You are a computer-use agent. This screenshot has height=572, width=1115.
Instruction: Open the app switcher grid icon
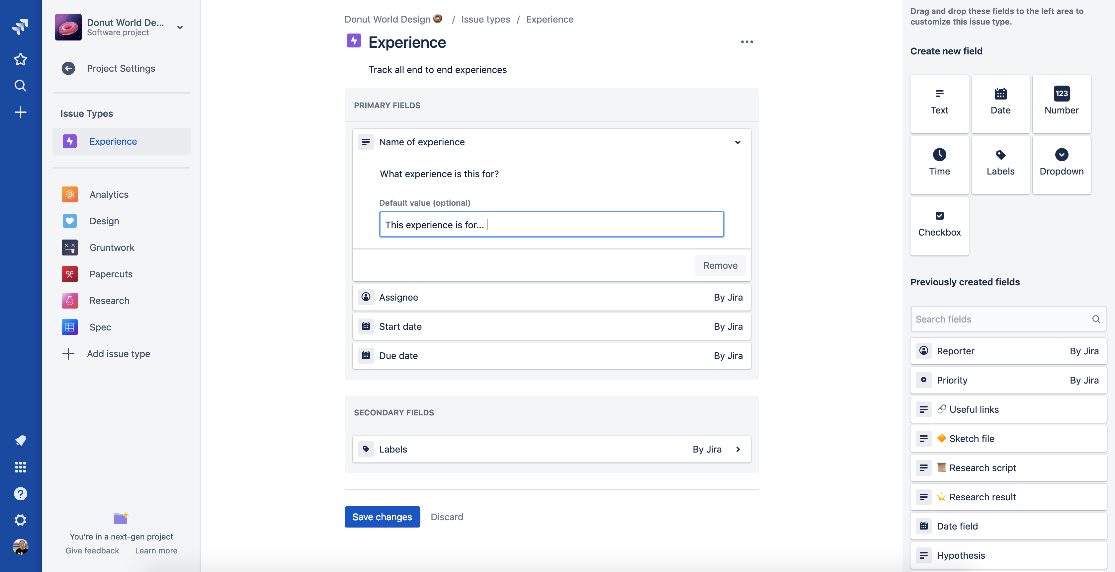tap(20, 467)
